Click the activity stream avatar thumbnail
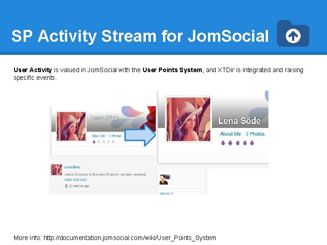327x245 pixels. [56, 170]
